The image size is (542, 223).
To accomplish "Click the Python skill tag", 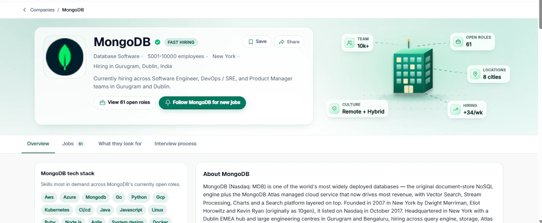I will [x=139, y=197].
